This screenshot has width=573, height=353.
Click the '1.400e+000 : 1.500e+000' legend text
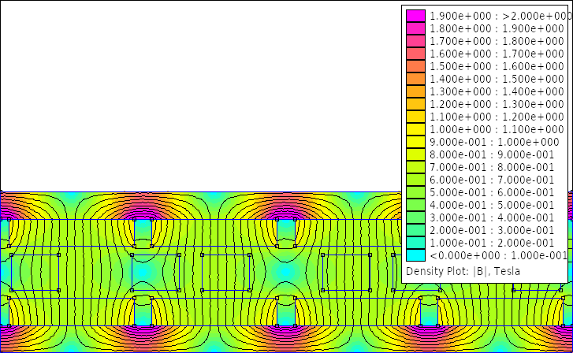click(x=497, y=79)
